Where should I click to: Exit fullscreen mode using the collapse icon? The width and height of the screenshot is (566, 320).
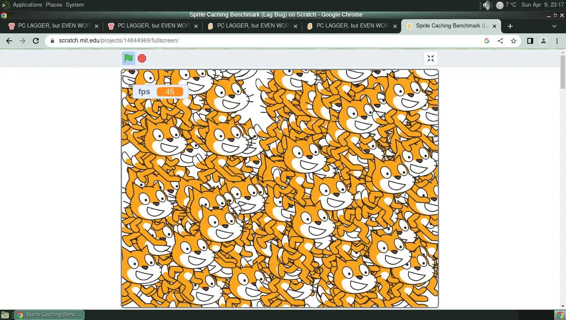(431, 58)
